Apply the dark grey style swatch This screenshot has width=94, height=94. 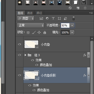tap(83, 2)
